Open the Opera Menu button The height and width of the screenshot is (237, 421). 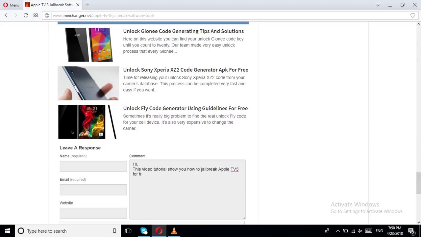tap(11, 5)
